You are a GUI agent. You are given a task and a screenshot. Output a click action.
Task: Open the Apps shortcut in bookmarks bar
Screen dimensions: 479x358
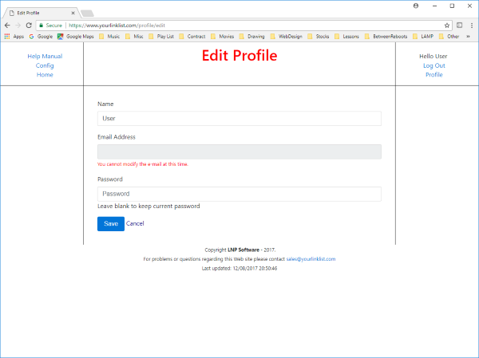[14, 37]
